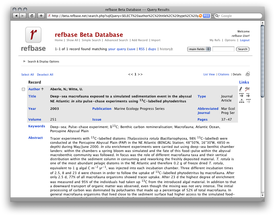Click scrollbar up arrow
Viewport: 275px width, 216px height.
pyautogui.click(x=263, y=23)
